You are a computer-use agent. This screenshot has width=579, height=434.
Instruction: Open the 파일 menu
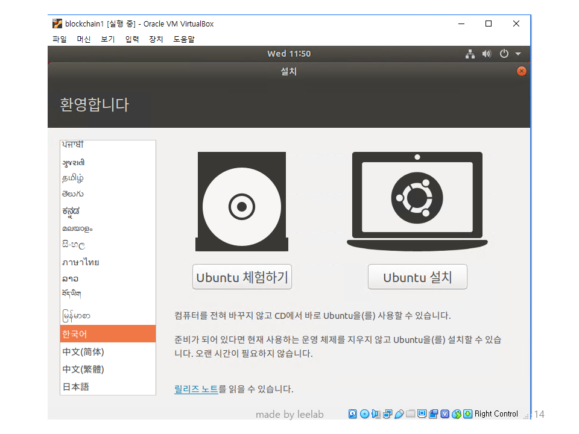(60, 39)
